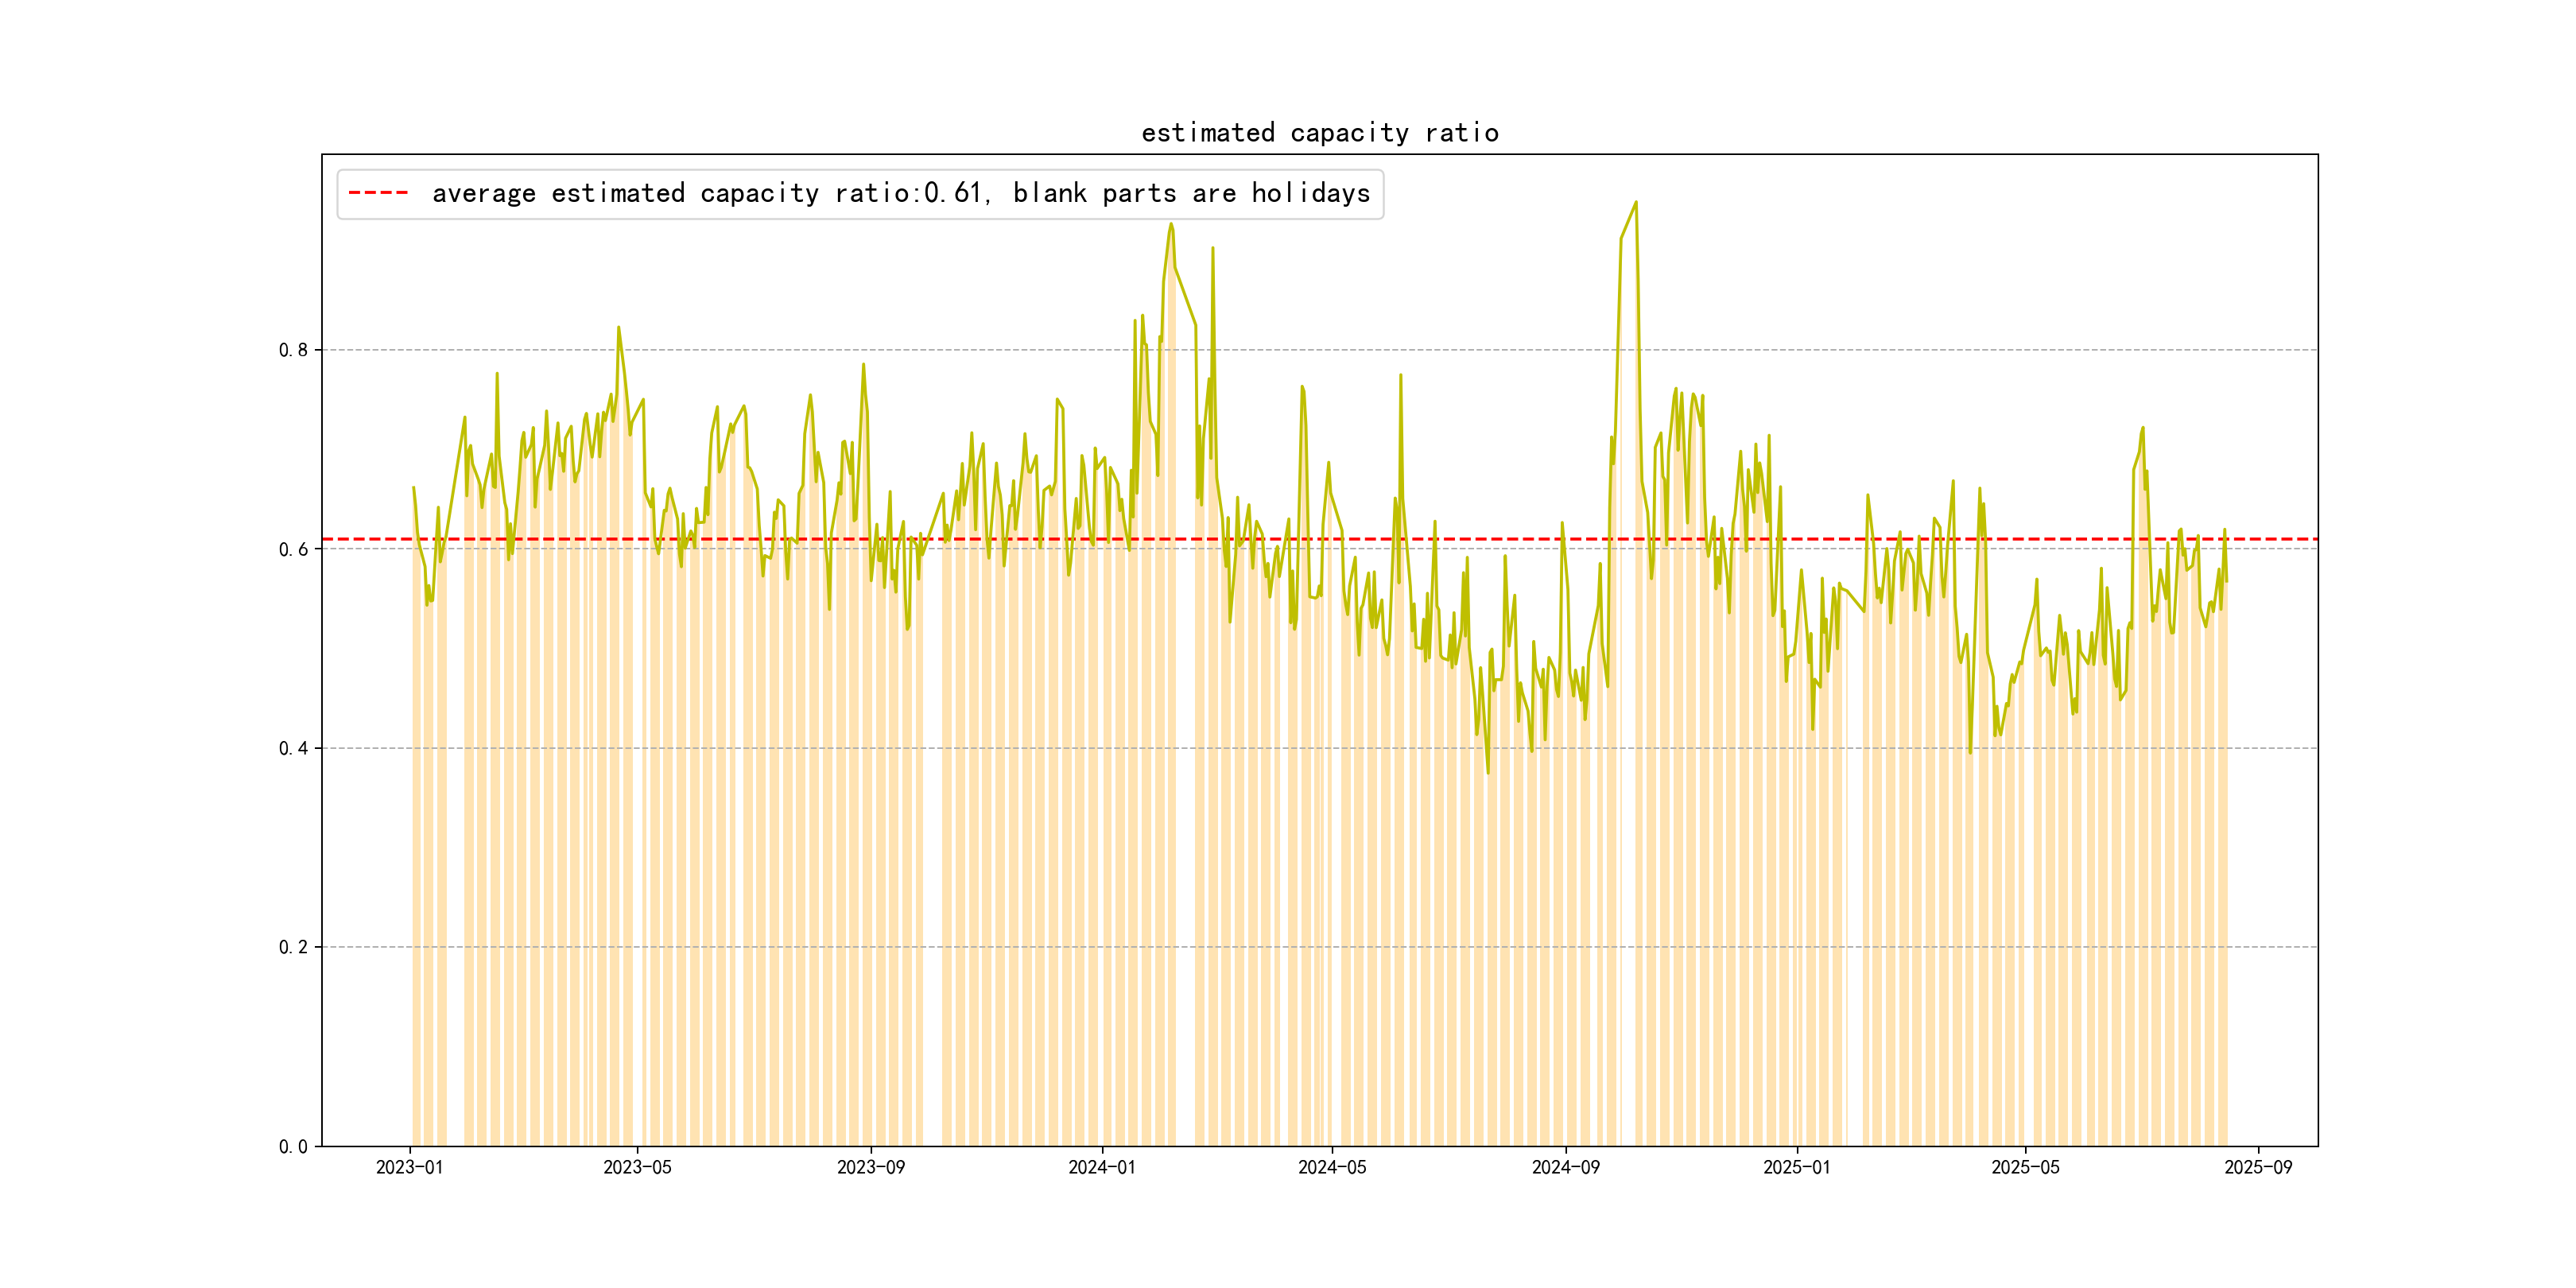The image size is (2576, 1288).
Task: Click the 0.6 y-axis tick label
Action: click(293, 549)
